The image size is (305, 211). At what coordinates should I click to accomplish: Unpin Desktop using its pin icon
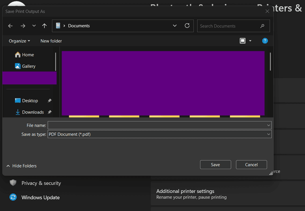[x=50, y=101]
